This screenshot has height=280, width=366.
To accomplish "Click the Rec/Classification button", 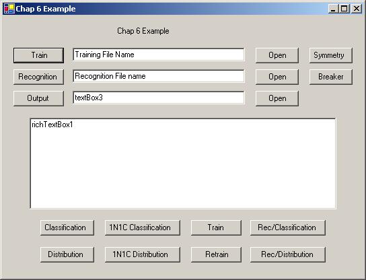I will pos(288,228).
